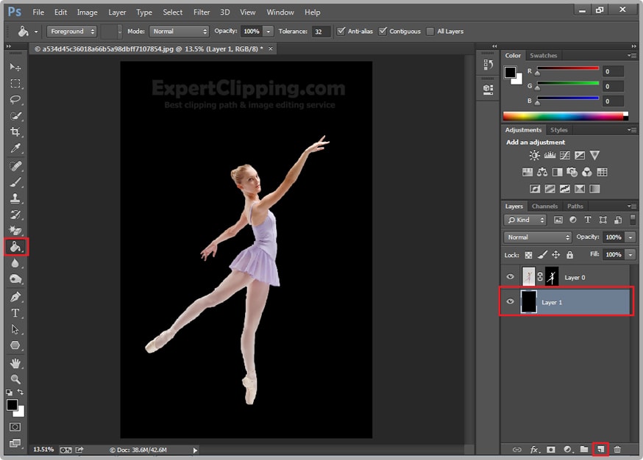The image size is (643, 460).
Task: Open the Filter menu
Action: (202, 12)
